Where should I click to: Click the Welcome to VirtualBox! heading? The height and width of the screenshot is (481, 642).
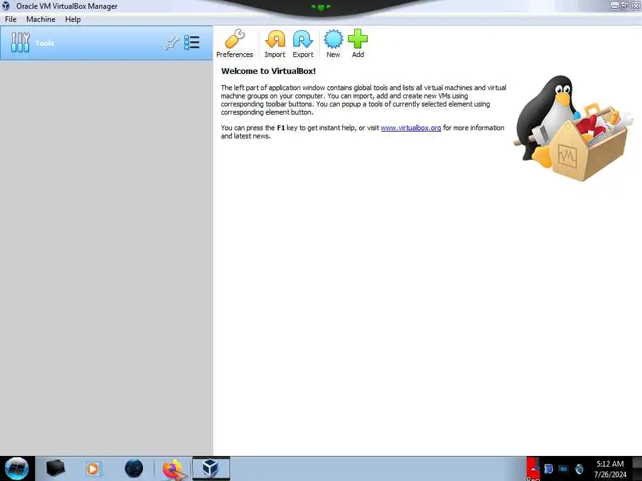coord(268,71)
